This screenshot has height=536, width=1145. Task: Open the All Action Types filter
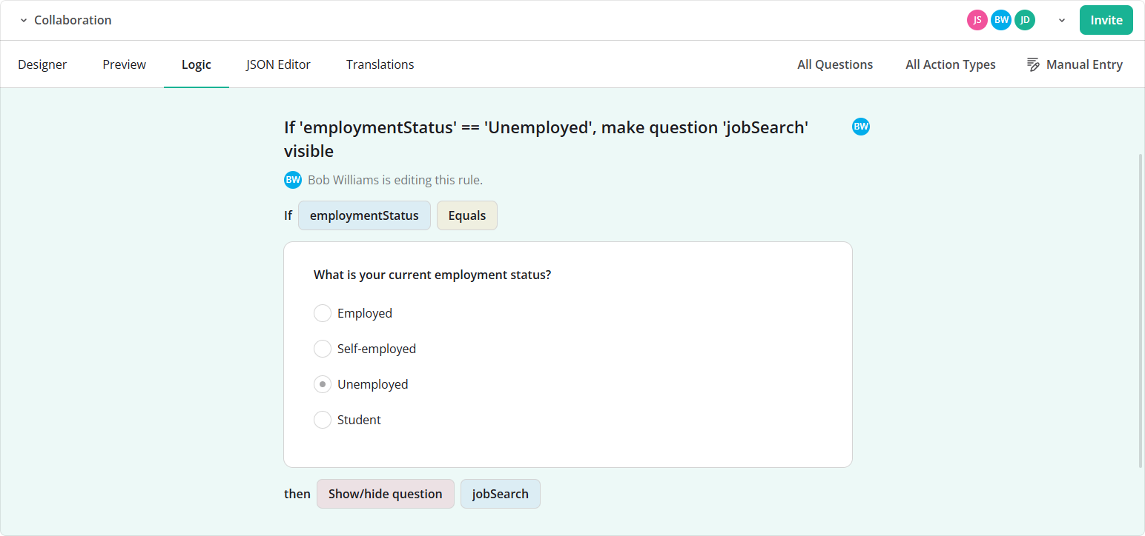coord(951,64)
